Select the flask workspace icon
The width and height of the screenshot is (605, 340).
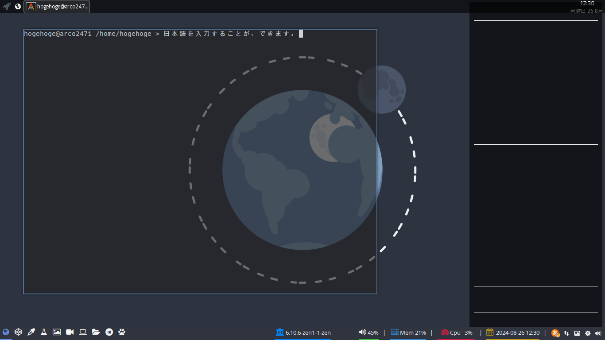tap(44, 332)
